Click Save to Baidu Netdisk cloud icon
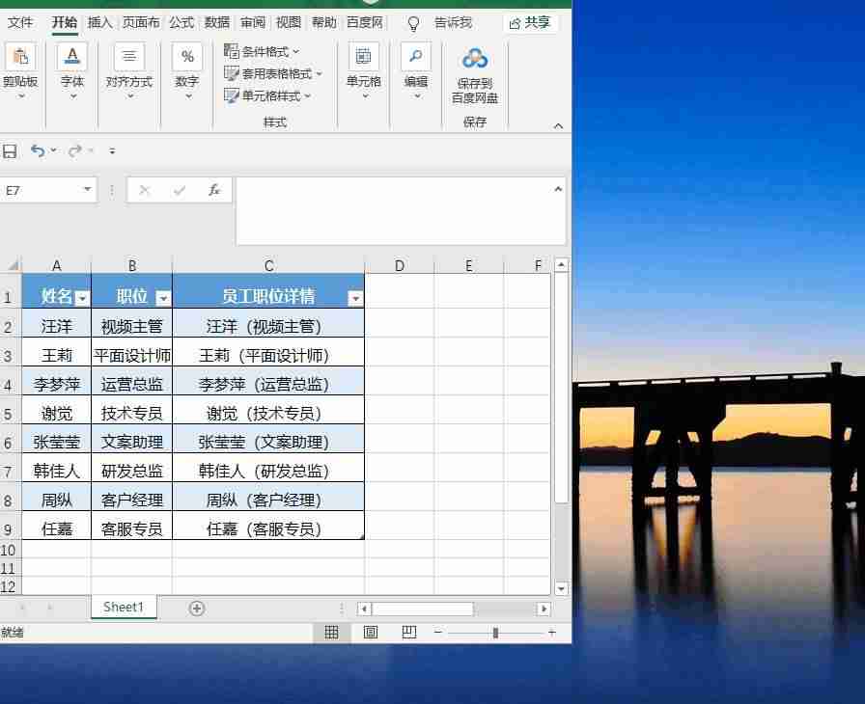 475,59
